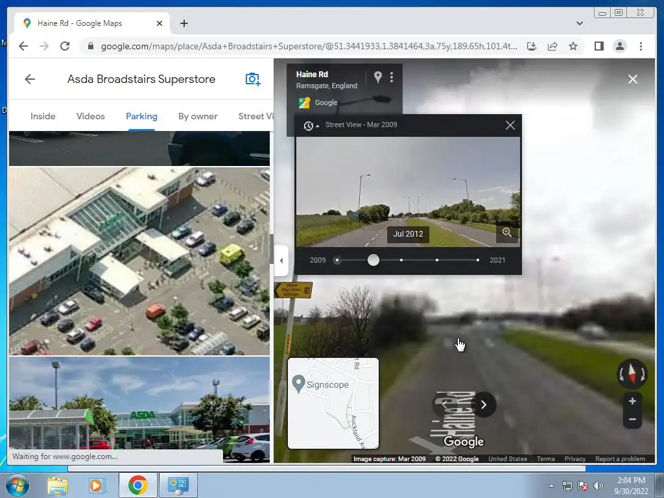Collapse the side panel arrow
Image resolution: width=664 pixels, height=498 pixels.
click(281, 261)
